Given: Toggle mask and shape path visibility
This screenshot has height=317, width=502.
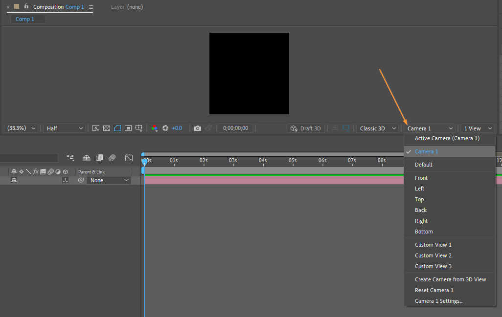Looking at the screenshot, I should pyautogui.click(x=117, y=128).
